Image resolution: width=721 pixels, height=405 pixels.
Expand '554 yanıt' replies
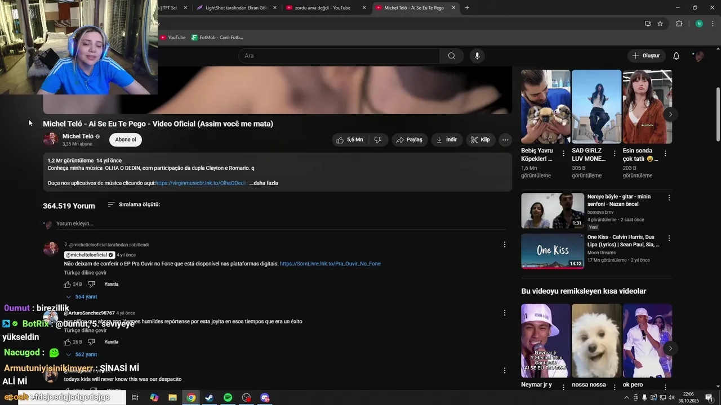point(81,297)
